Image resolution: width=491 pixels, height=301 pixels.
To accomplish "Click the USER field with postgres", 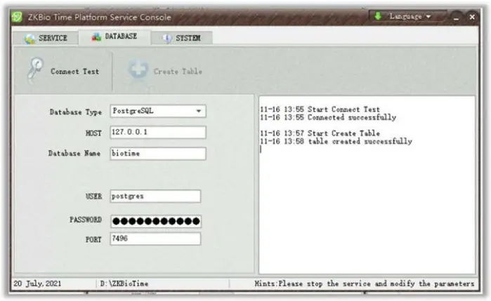I will coord(155,196).
